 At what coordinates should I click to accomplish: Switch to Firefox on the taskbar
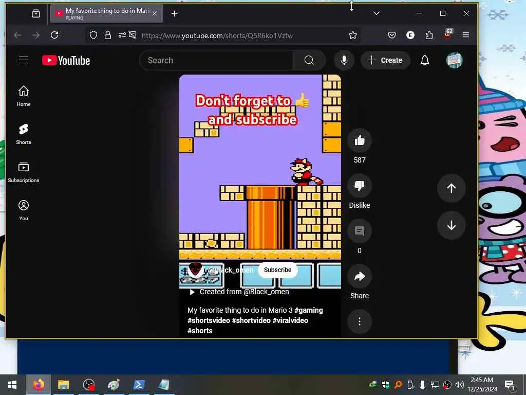(x=39, y=385)
